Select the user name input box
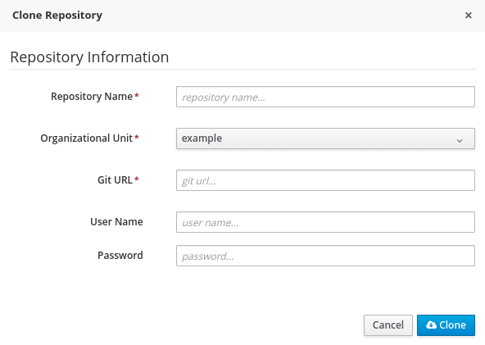The height and width of the screenshot is (345, 485). 325,222
